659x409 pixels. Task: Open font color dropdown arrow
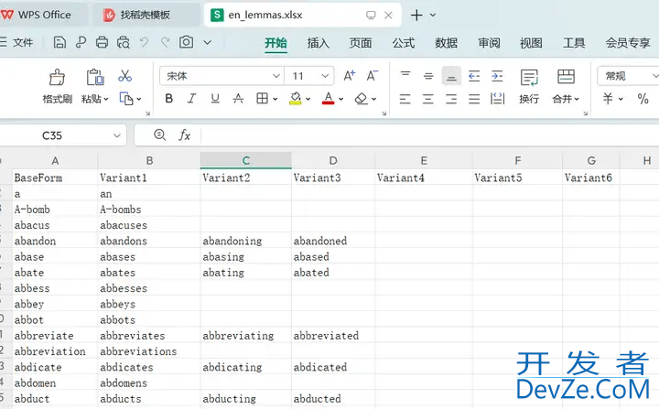(x=340, y=99)
